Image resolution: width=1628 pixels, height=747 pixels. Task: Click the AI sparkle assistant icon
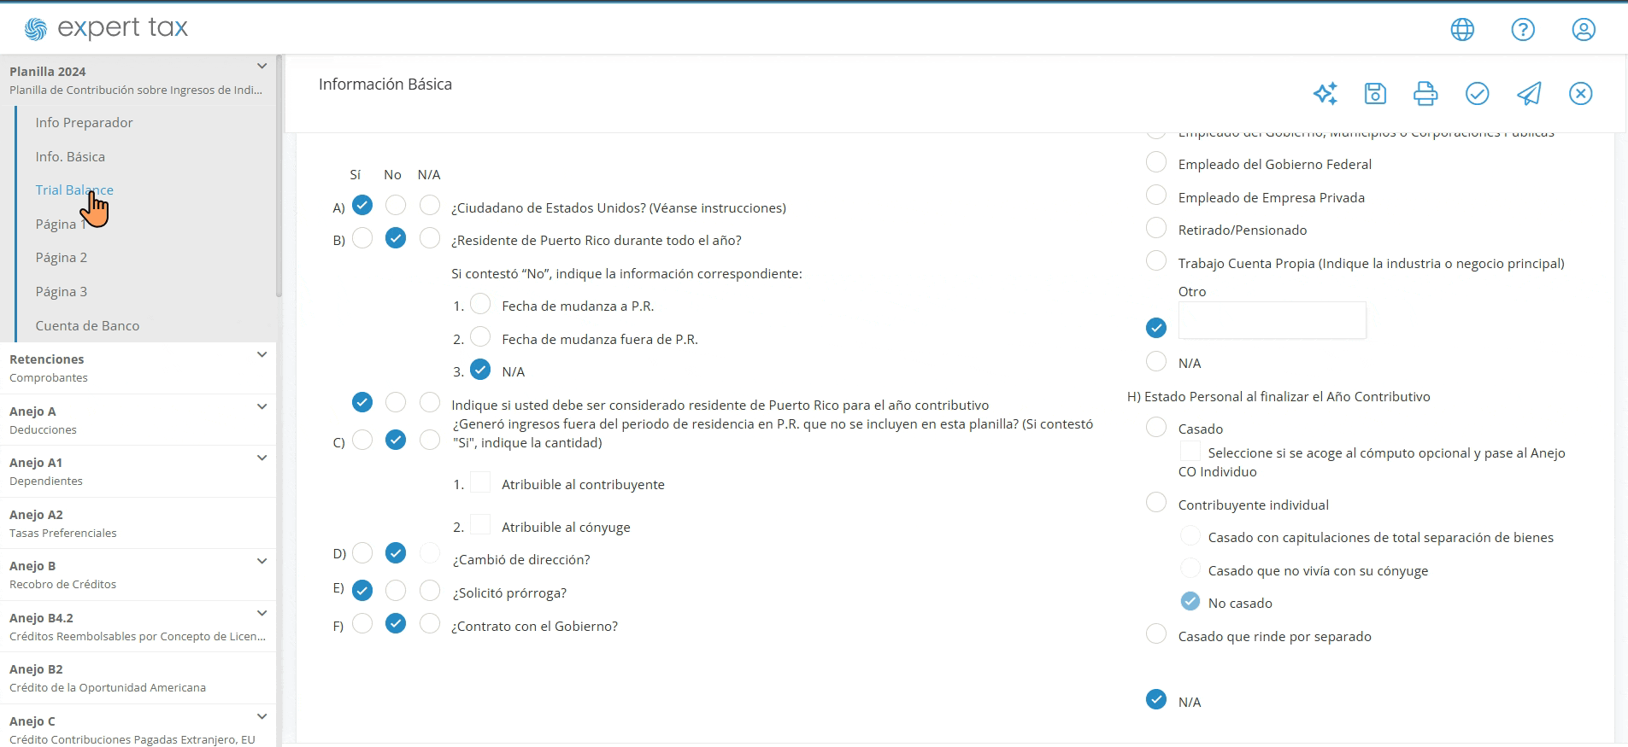click(x=1325, y=93)
